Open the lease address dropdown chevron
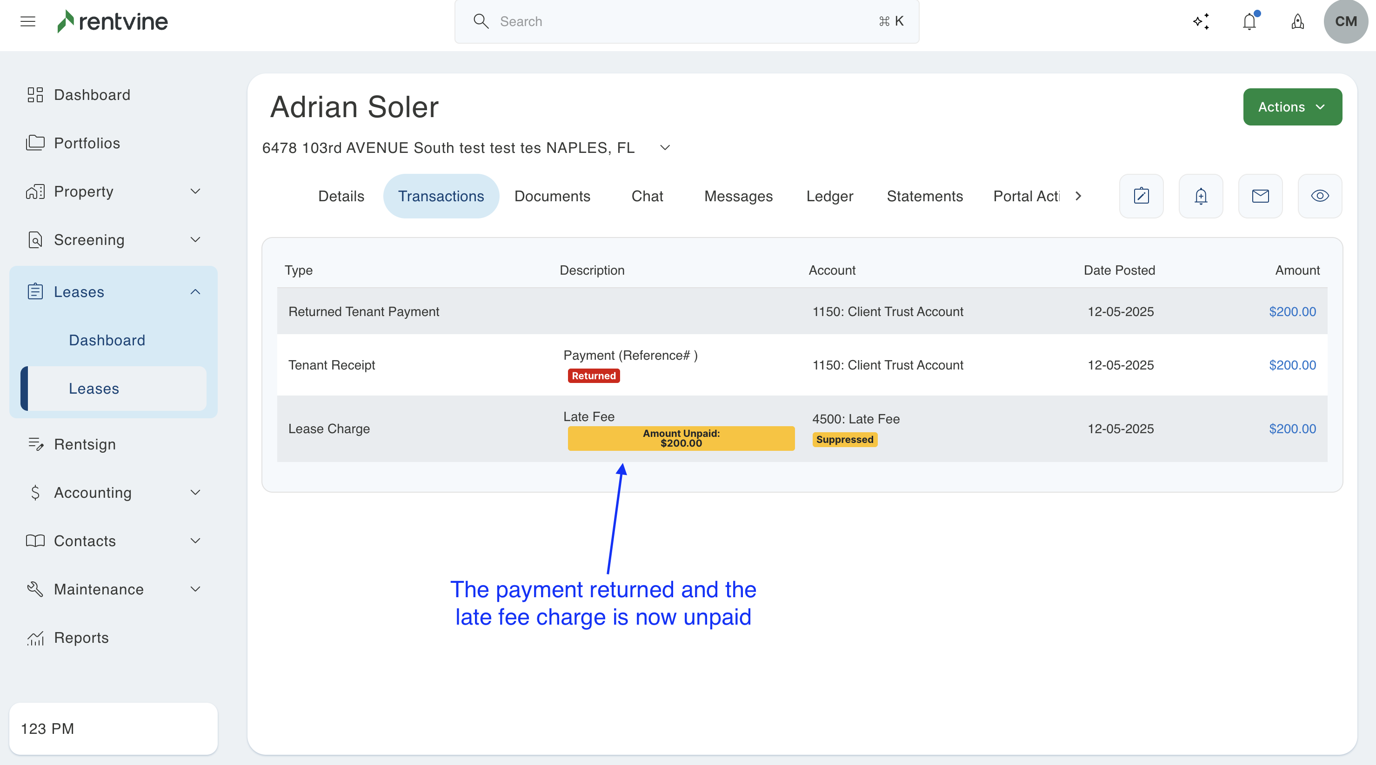Screen dimensions: 1376x765 point(664,147)
